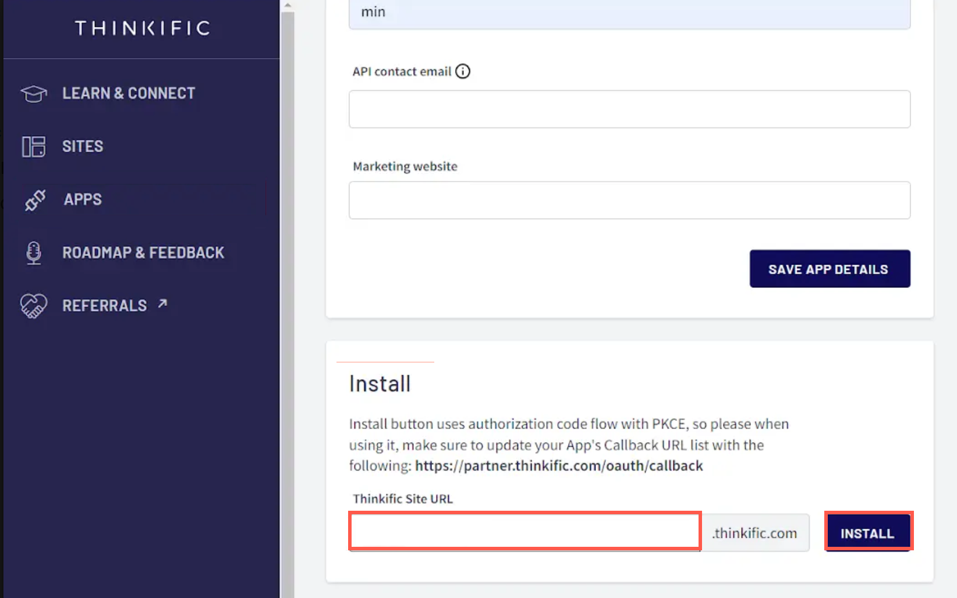
Task: Focus the API contact email field
Action: 629,109
